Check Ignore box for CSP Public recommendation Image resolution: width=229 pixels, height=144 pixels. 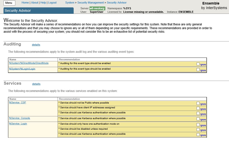(198, 103)
